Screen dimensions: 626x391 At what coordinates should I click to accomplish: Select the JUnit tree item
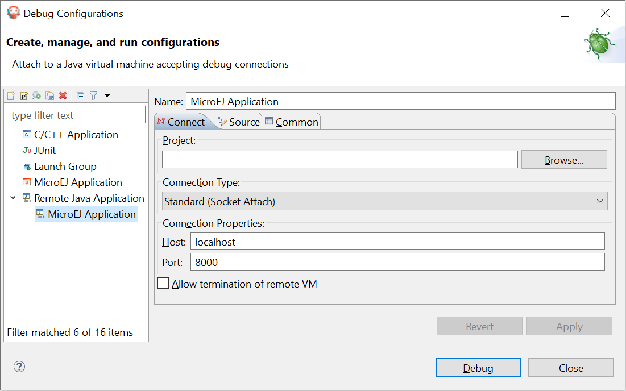(45, 151)
